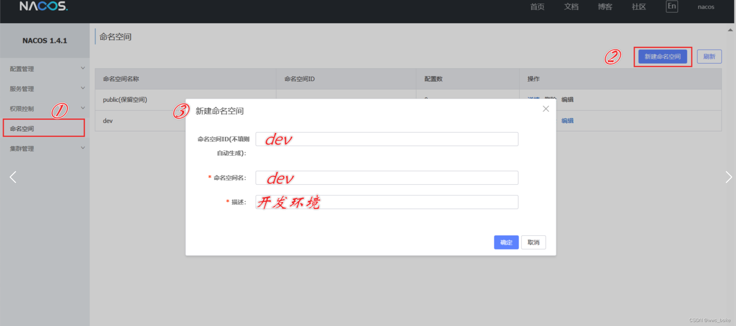Click the NACOS logo
Viewport: 736px width, 326px height.
point(44,6)
